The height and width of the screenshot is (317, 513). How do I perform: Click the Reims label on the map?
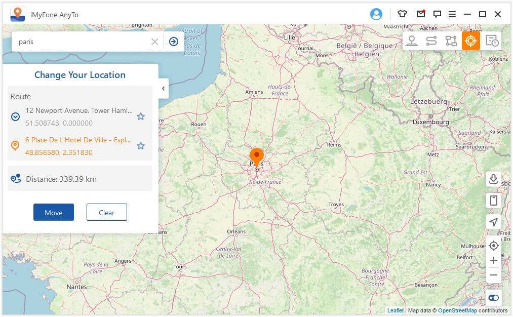tap(334, 145)
